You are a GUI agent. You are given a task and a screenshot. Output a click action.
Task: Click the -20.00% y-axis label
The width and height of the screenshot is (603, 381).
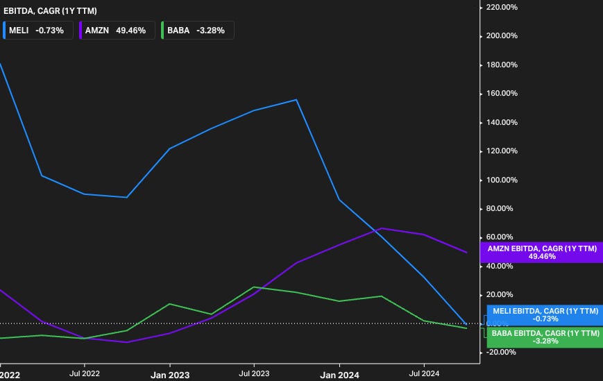(x=501, y=352)
